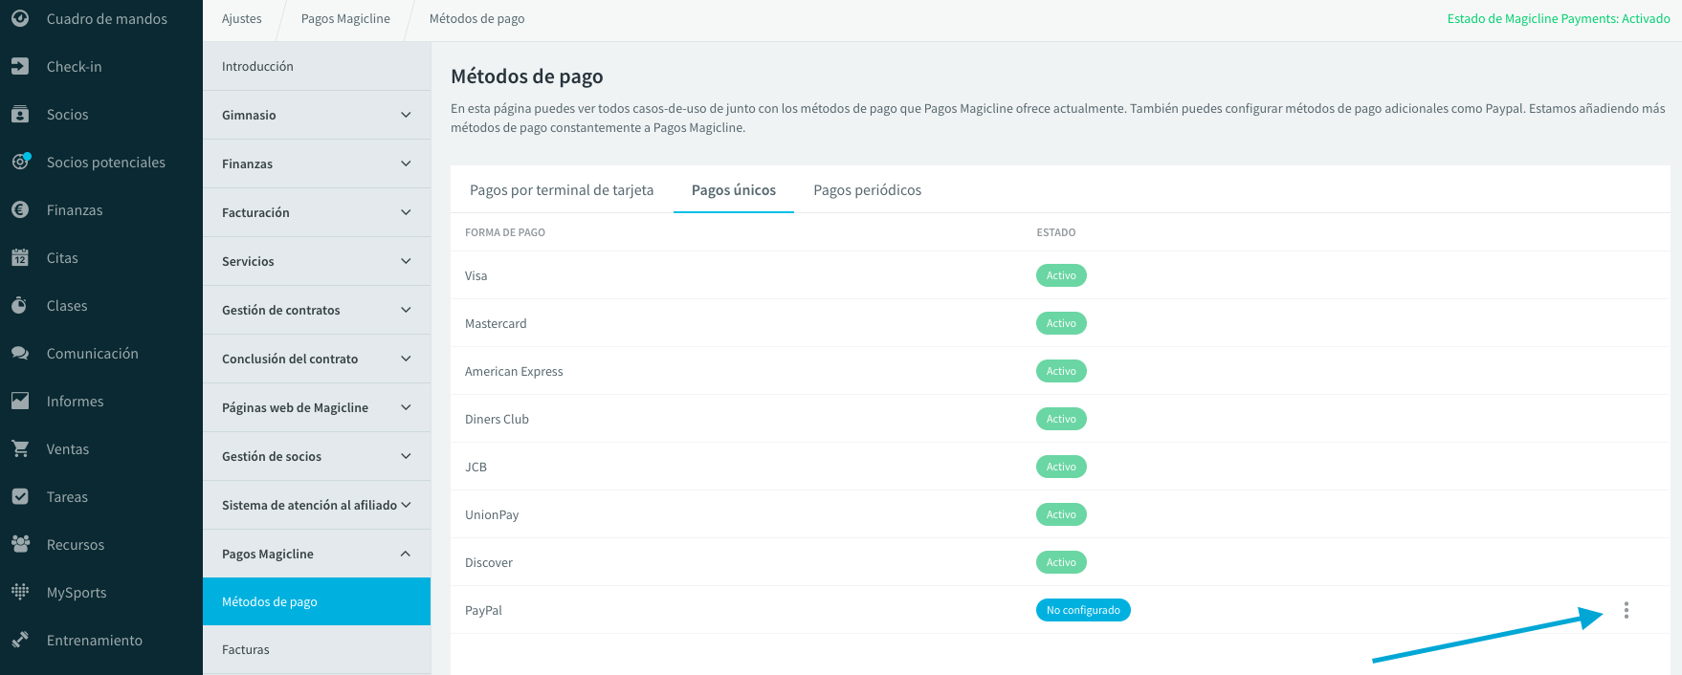Click the Ventas shopping cart icon

(x=20, y=448)
